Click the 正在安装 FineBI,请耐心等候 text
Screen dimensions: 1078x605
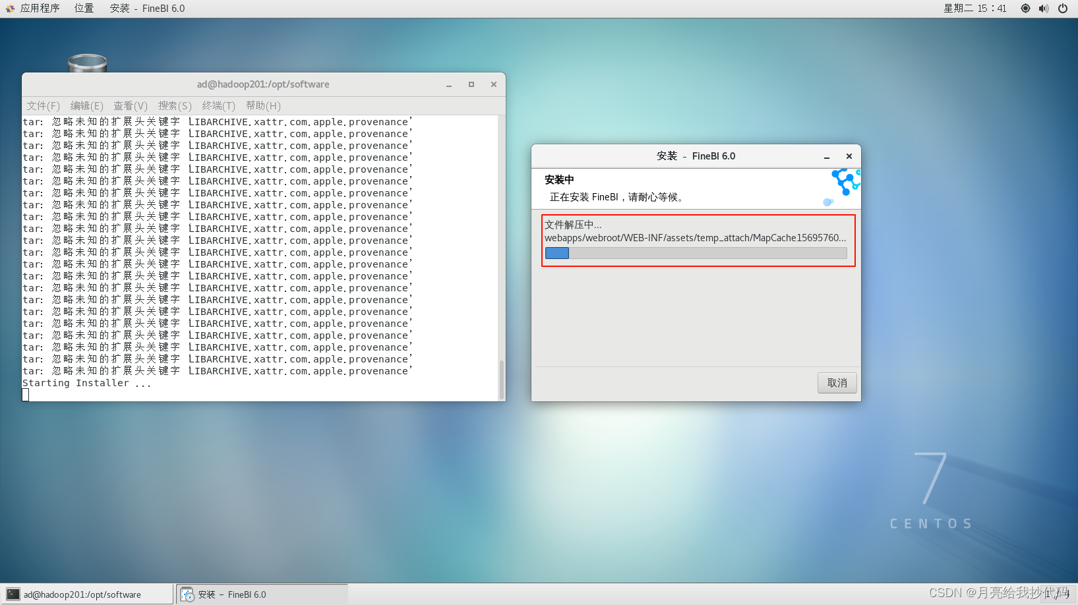tap(618, 197)
